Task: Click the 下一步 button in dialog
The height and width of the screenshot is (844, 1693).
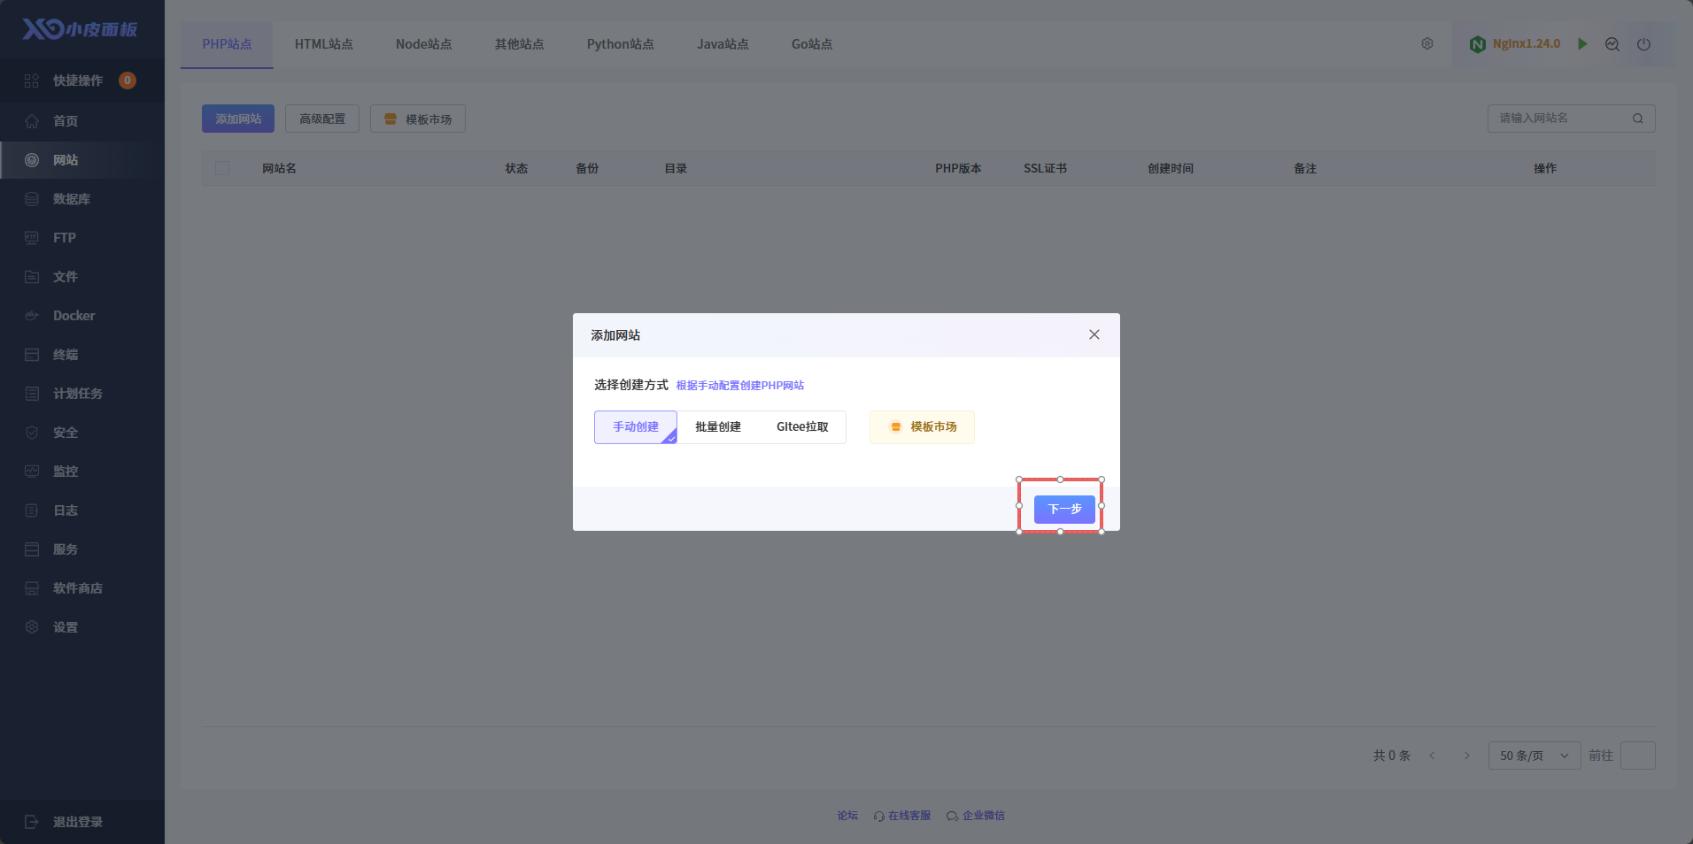Action: pos(1063,509)
